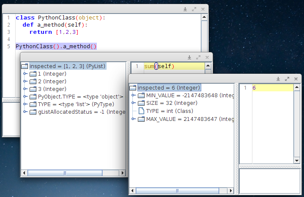
Task: Click the folder icon beside gListAllocatedStatus
Action: pyautogui.click(x=33, y=112)
